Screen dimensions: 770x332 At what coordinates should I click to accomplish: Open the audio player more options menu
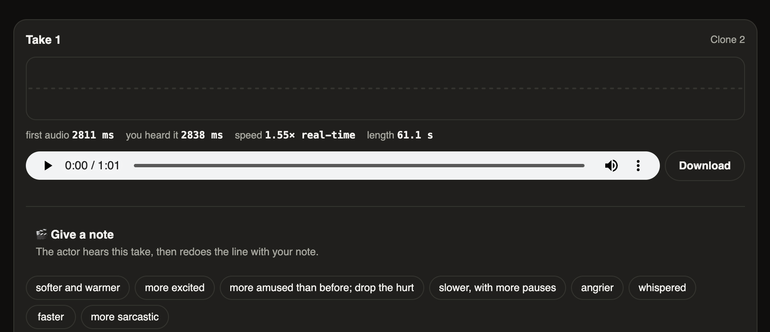638,166
